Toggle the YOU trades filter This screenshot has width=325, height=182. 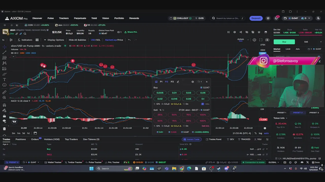[x=258, y=139]
